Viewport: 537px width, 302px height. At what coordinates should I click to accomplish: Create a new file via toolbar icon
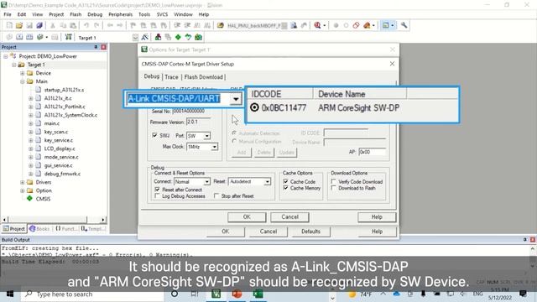[x=9, y=25]
